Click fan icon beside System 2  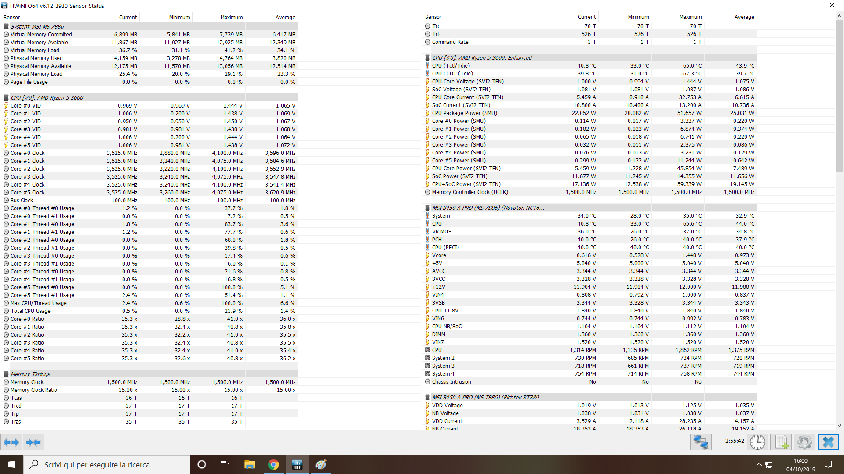(427, 358)
